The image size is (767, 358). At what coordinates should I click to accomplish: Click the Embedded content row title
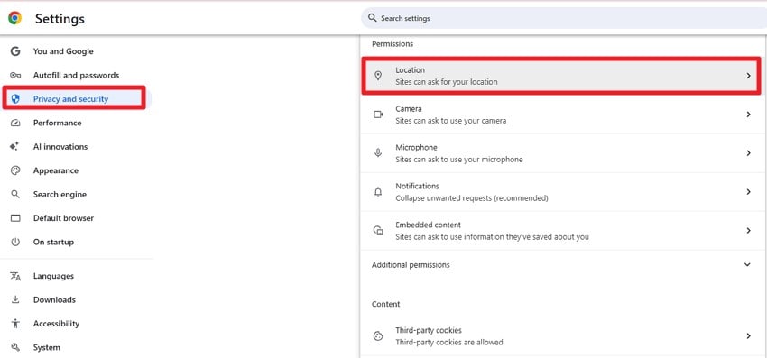[x=428, y=225]
